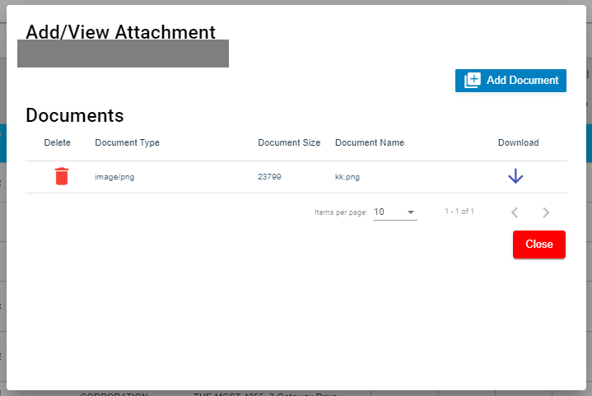This screenshot has height=396, width=592.
Task: Click the gray redacted bar under the title
Action: (x=123, y=54)
